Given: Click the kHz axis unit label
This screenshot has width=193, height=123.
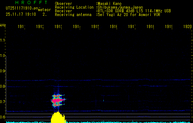Looking at the screenshot, I should tap(3, 25).
